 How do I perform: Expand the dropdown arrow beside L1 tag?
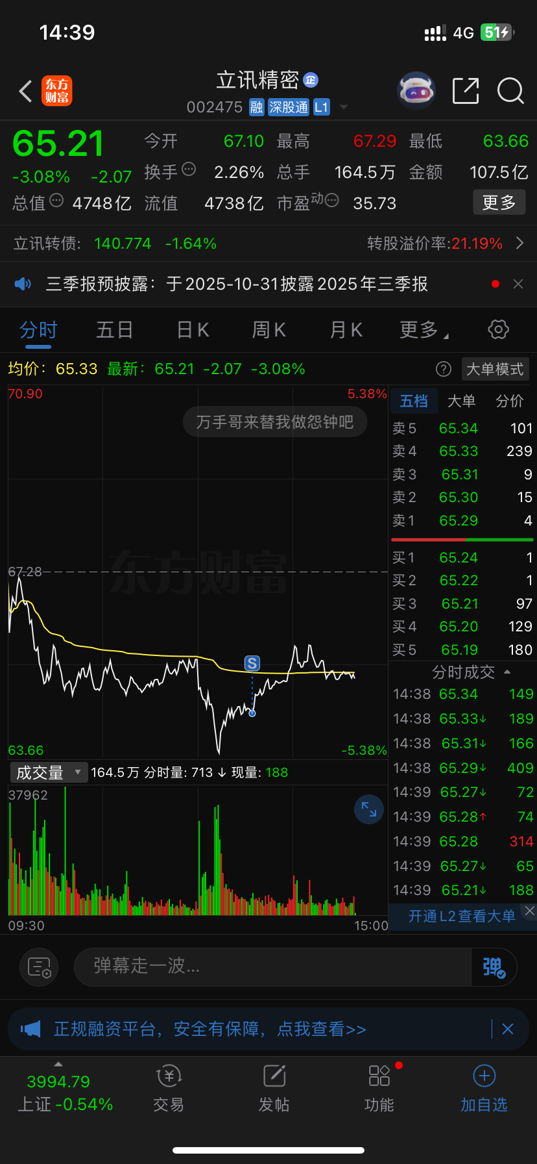[344, 107]
